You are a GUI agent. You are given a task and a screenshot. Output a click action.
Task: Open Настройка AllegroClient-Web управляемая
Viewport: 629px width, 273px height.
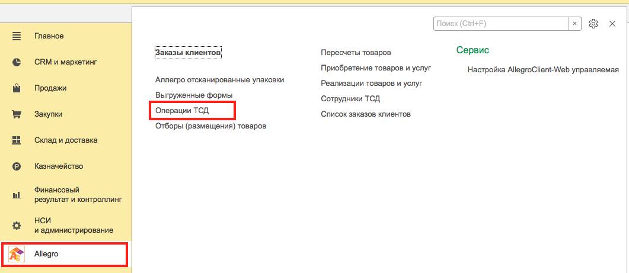(x=544, y=70)
